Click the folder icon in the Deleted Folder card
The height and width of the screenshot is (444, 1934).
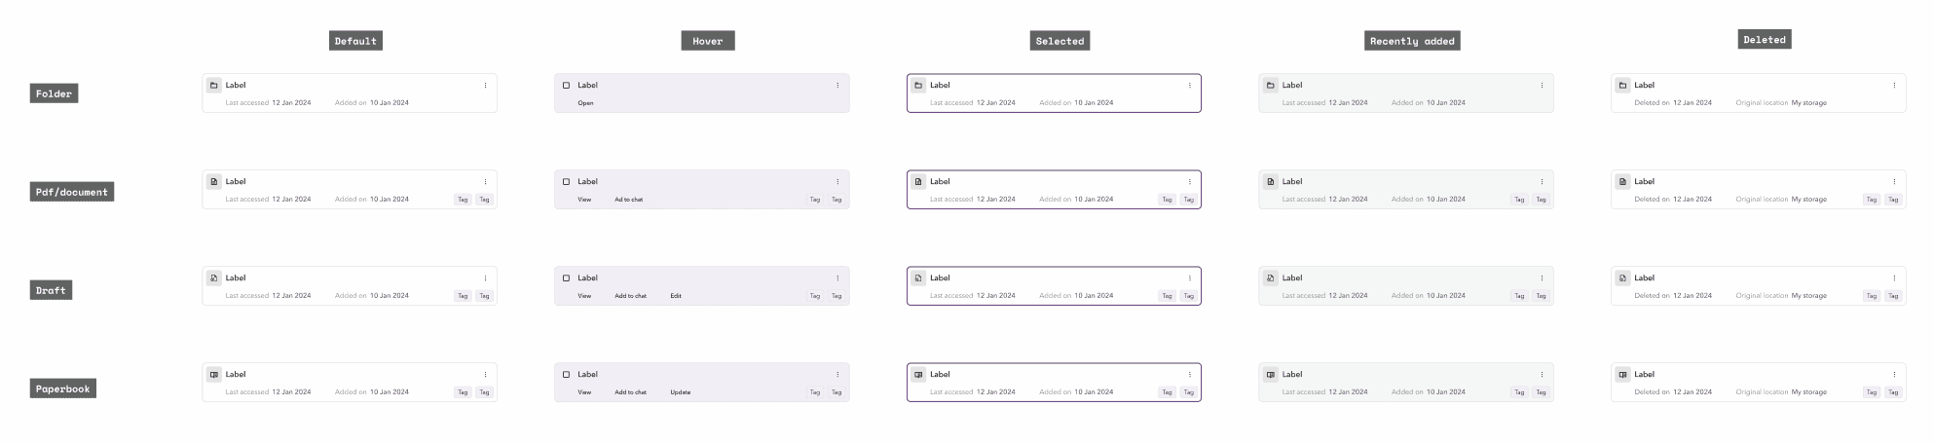click(x=1622, y=86)
